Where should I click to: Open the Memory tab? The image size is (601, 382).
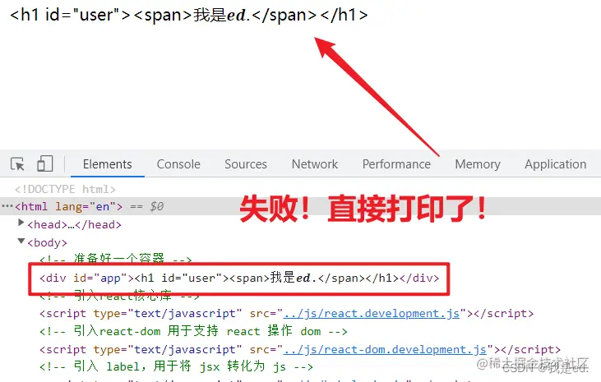[478, 164]
